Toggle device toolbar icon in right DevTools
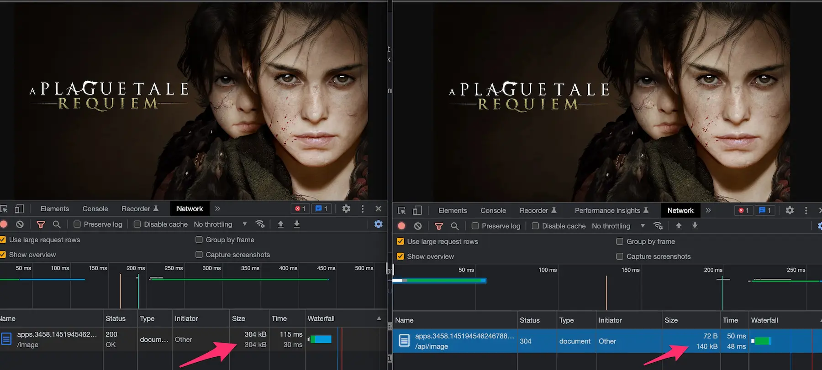 click(417, 210)
